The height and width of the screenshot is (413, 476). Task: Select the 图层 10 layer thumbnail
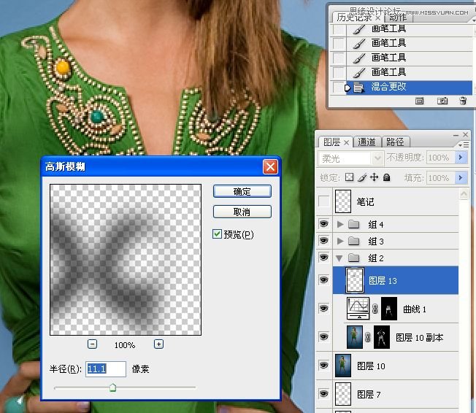pos(343,366)
